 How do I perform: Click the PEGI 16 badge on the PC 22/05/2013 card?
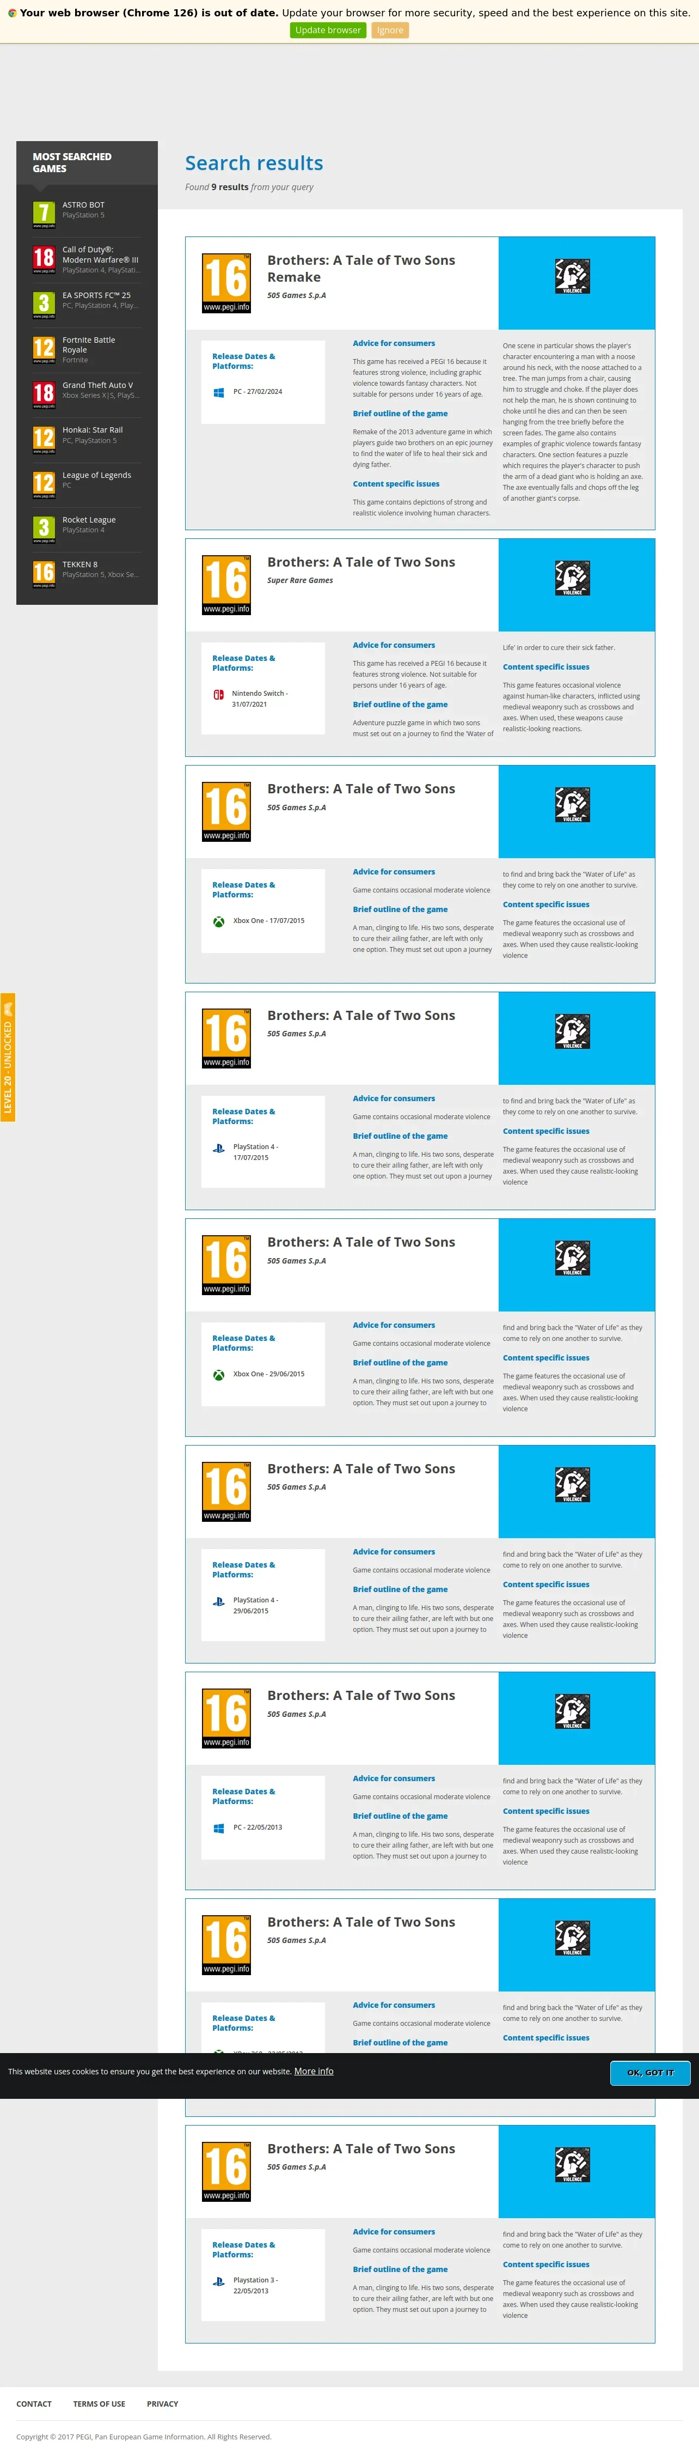coord(226,1719)
